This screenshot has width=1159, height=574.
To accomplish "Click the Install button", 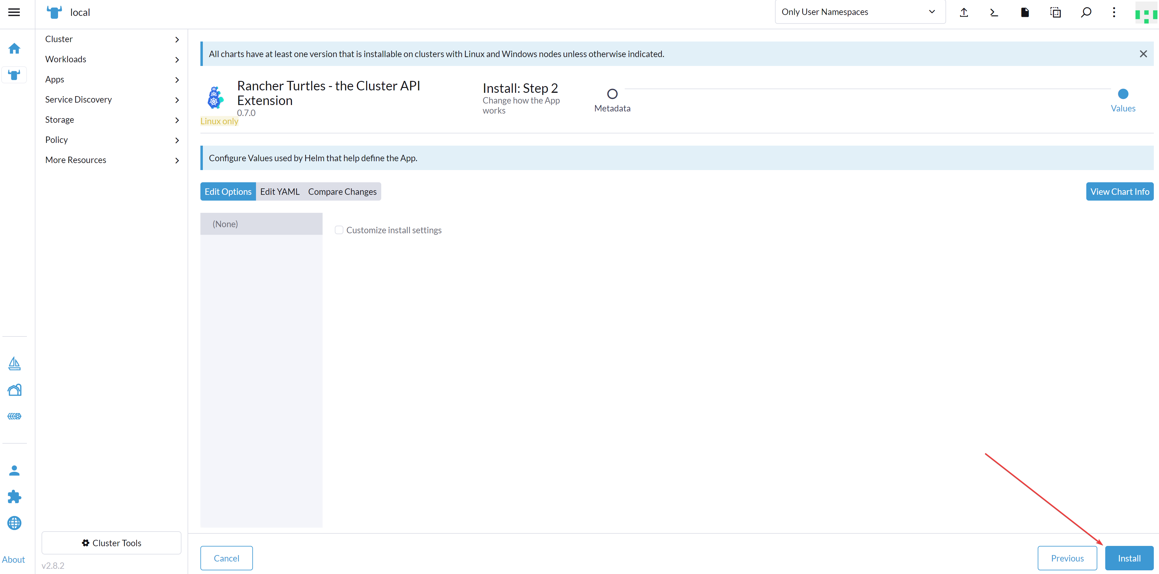I will pos(1129,558).
